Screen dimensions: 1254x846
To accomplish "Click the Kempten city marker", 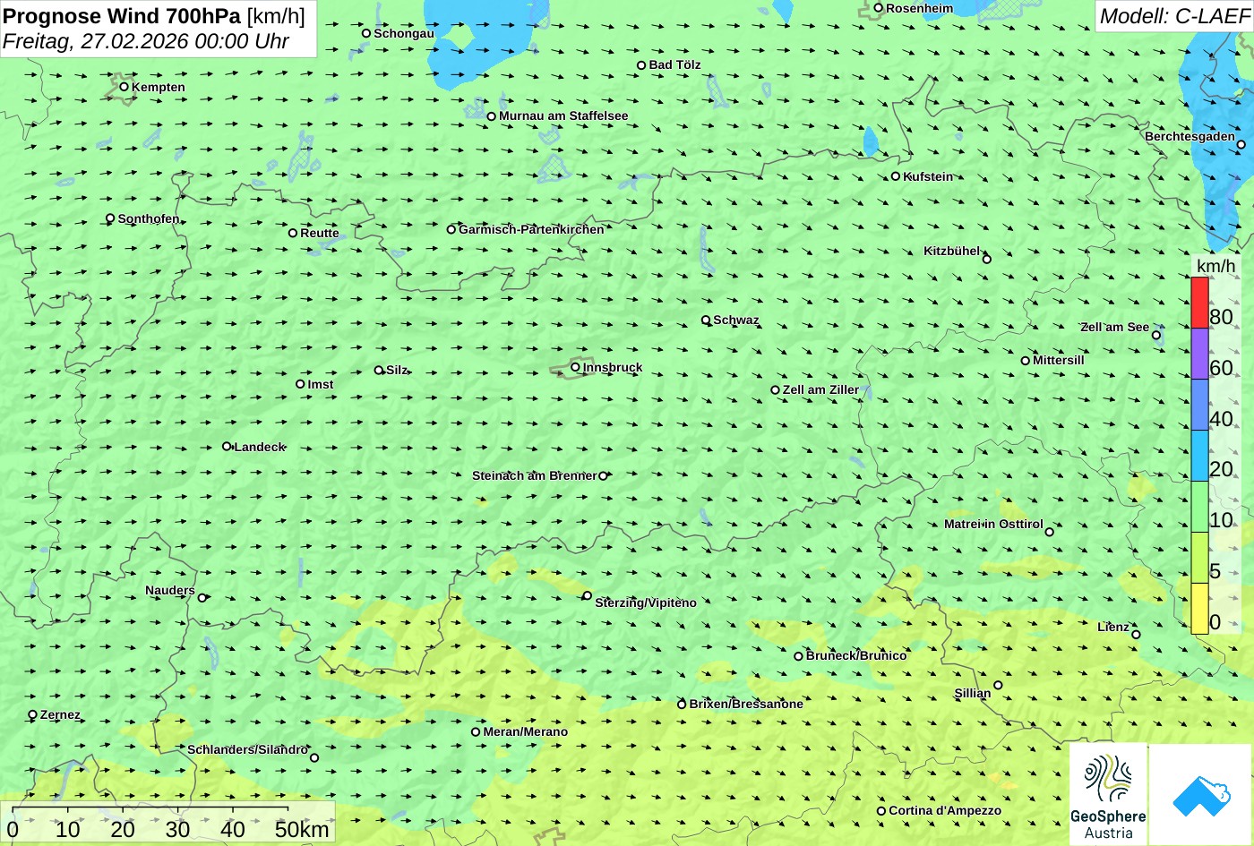I will (125, 87).
